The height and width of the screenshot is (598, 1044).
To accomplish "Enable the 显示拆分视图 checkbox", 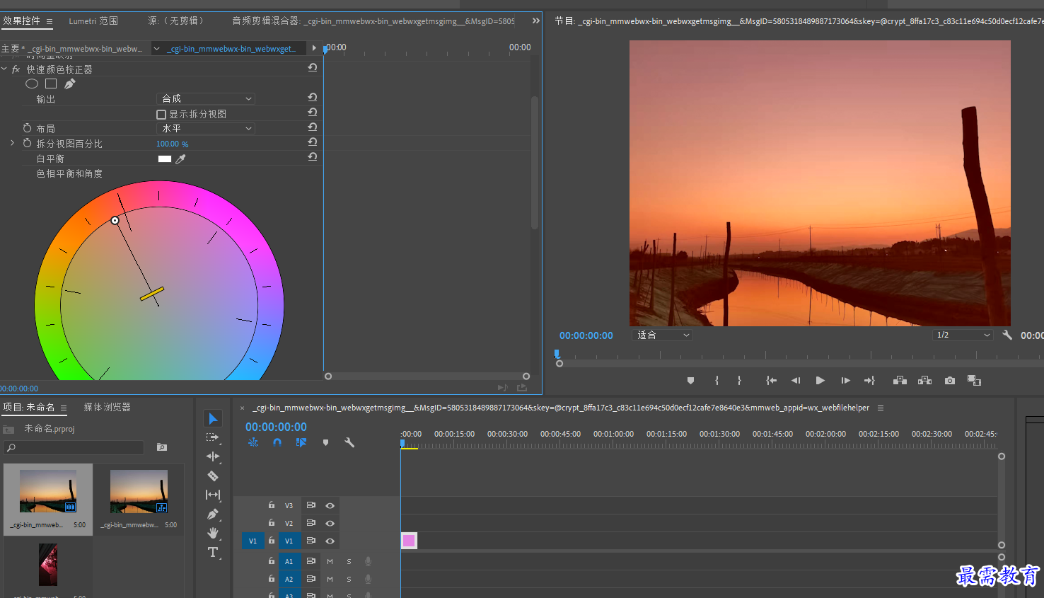I will [161, 115].
